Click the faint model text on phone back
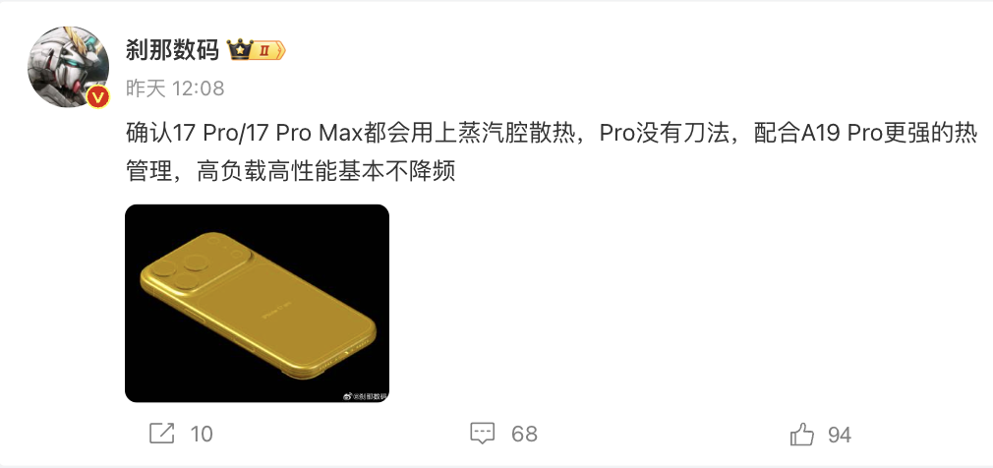993x468 pixels. pos(276,314)
